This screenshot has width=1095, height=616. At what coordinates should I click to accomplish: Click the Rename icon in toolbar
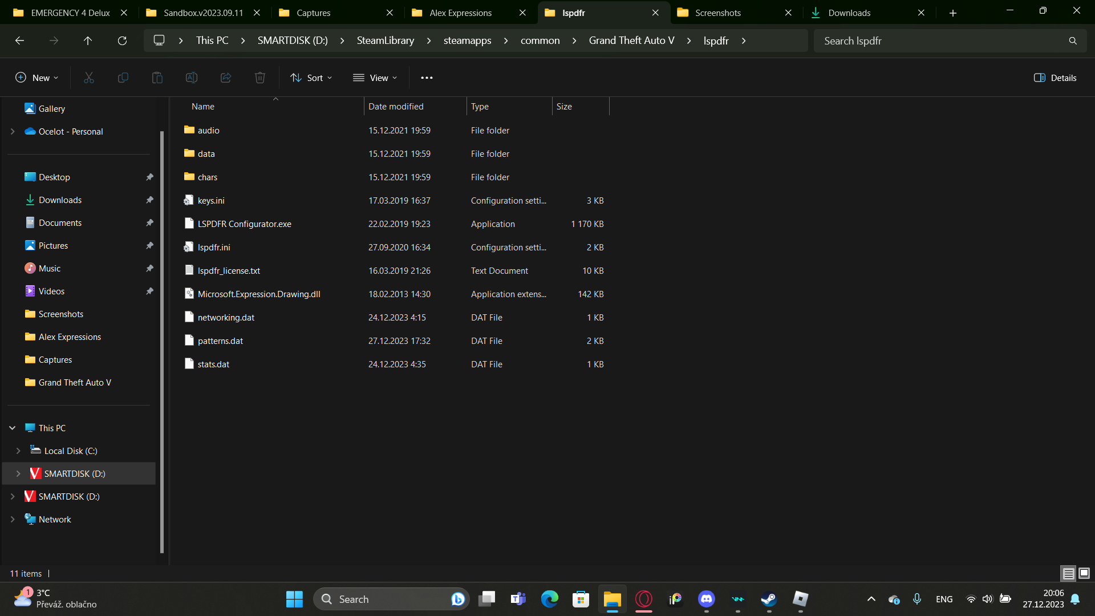(x=192, y=78)
